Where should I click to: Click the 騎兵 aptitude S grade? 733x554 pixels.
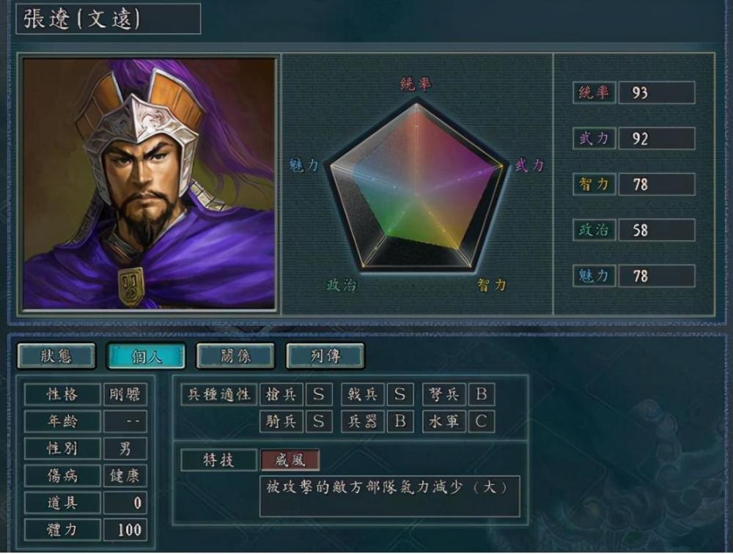[x=319, y=421]
